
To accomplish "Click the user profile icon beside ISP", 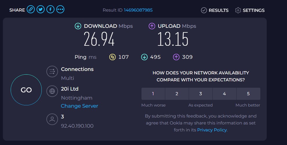I will (x=52, y=119).
